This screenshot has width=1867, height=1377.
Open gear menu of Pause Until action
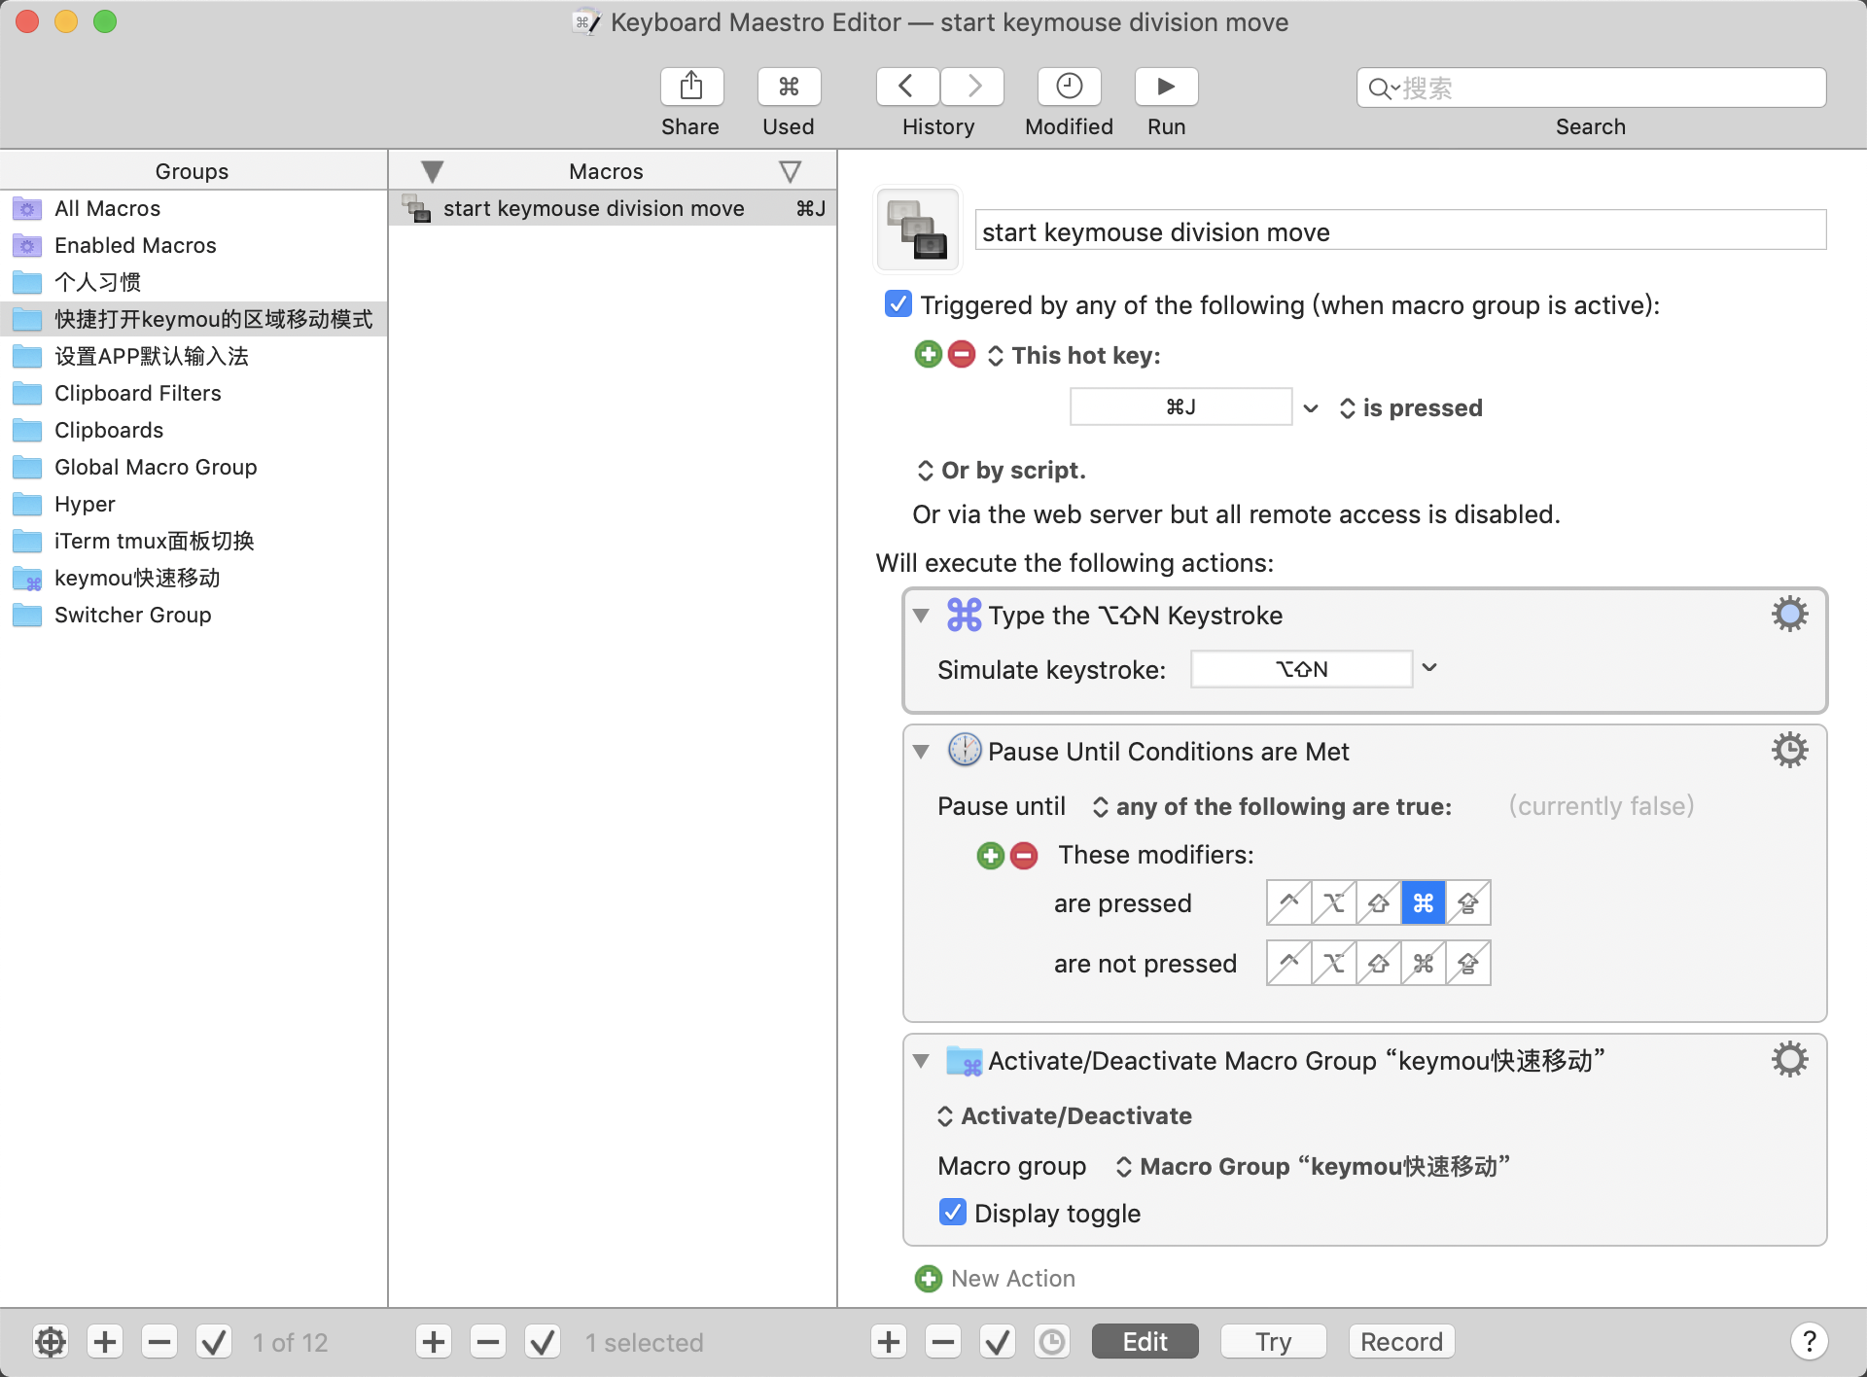tap(1788, 751)
